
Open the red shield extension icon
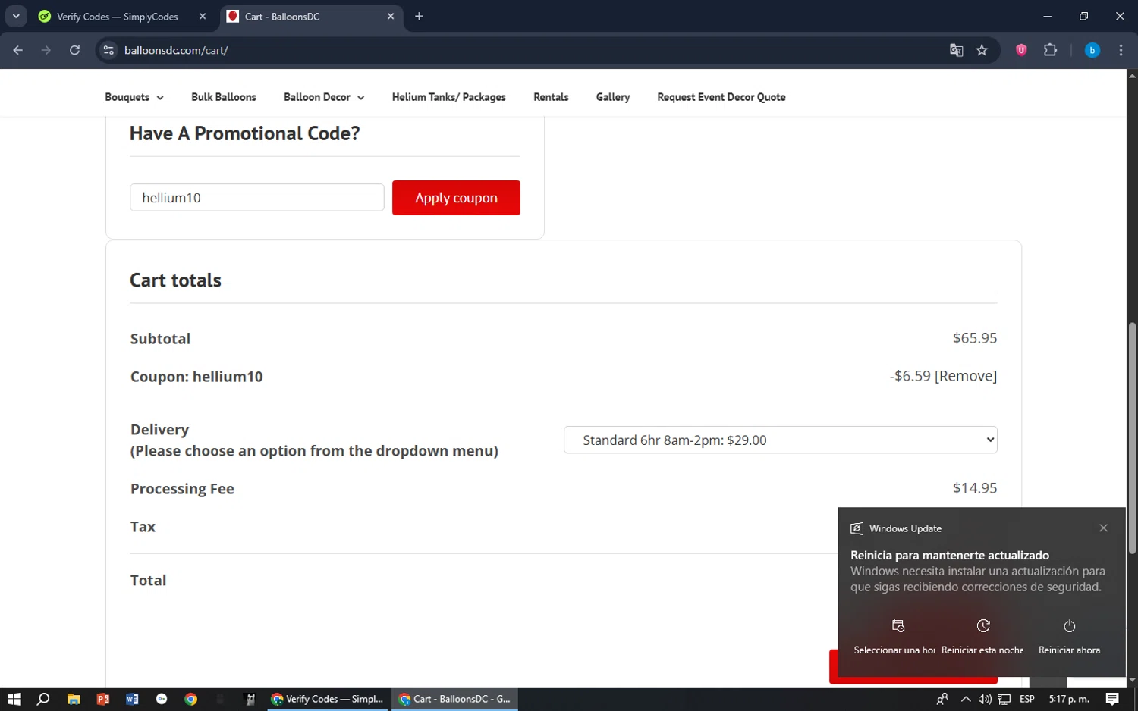pyautogui.click(x=1021, y=50)
